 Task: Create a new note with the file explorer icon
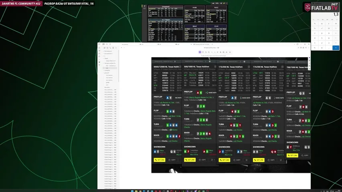tap(105, 48)
